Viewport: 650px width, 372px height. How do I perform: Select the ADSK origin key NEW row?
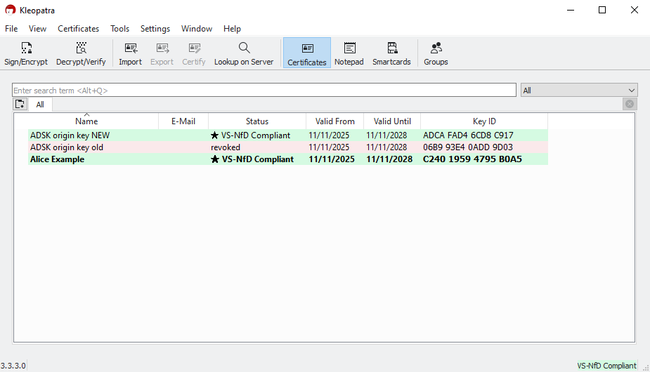click(288, 135)
